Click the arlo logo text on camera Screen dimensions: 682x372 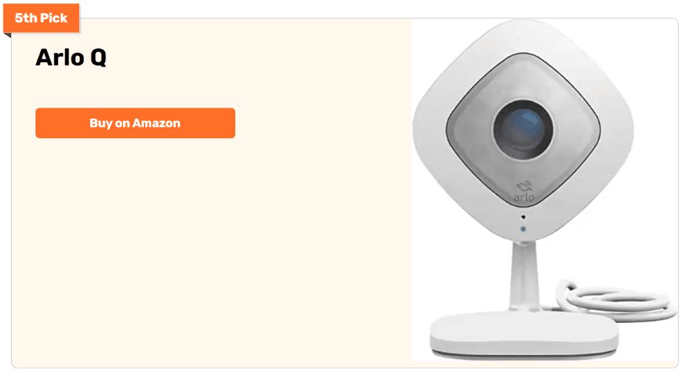[x=524, y=198]
